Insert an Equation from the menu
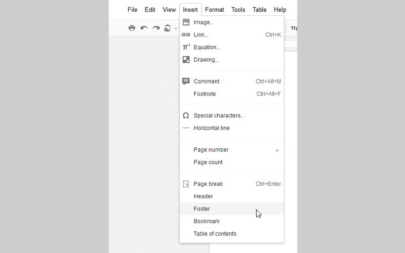This screenshot has width=405, height=253. click(207, 47)
